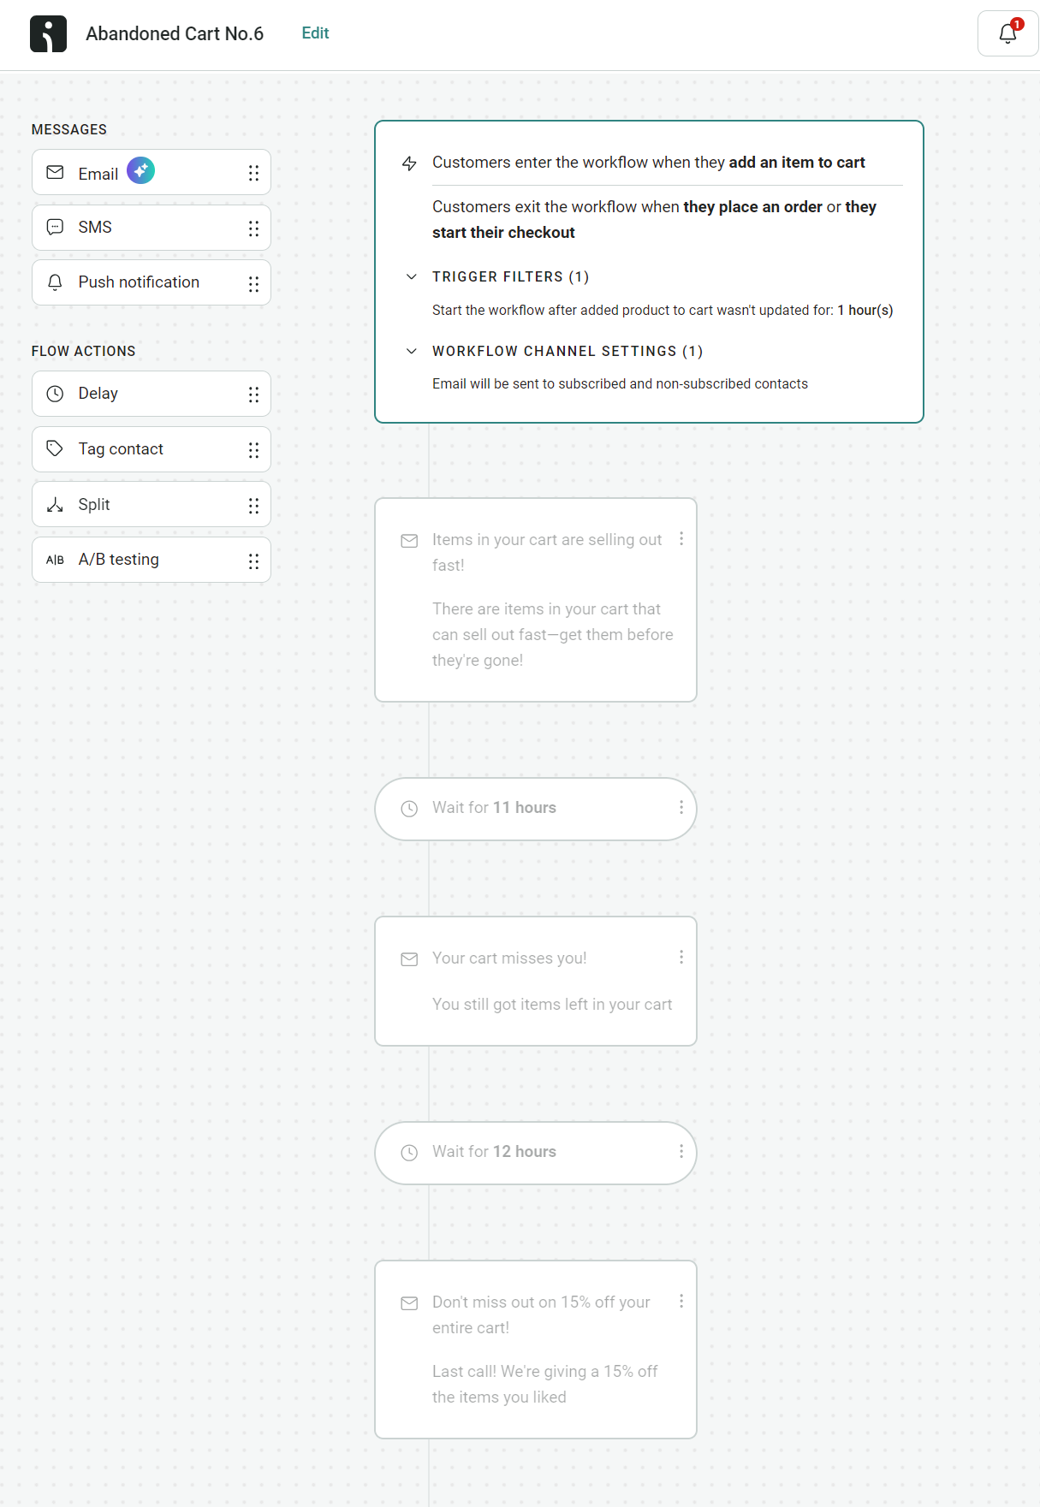Click the lightning trigger icon on top card
1040x1507 pixels.
[409, 163]
